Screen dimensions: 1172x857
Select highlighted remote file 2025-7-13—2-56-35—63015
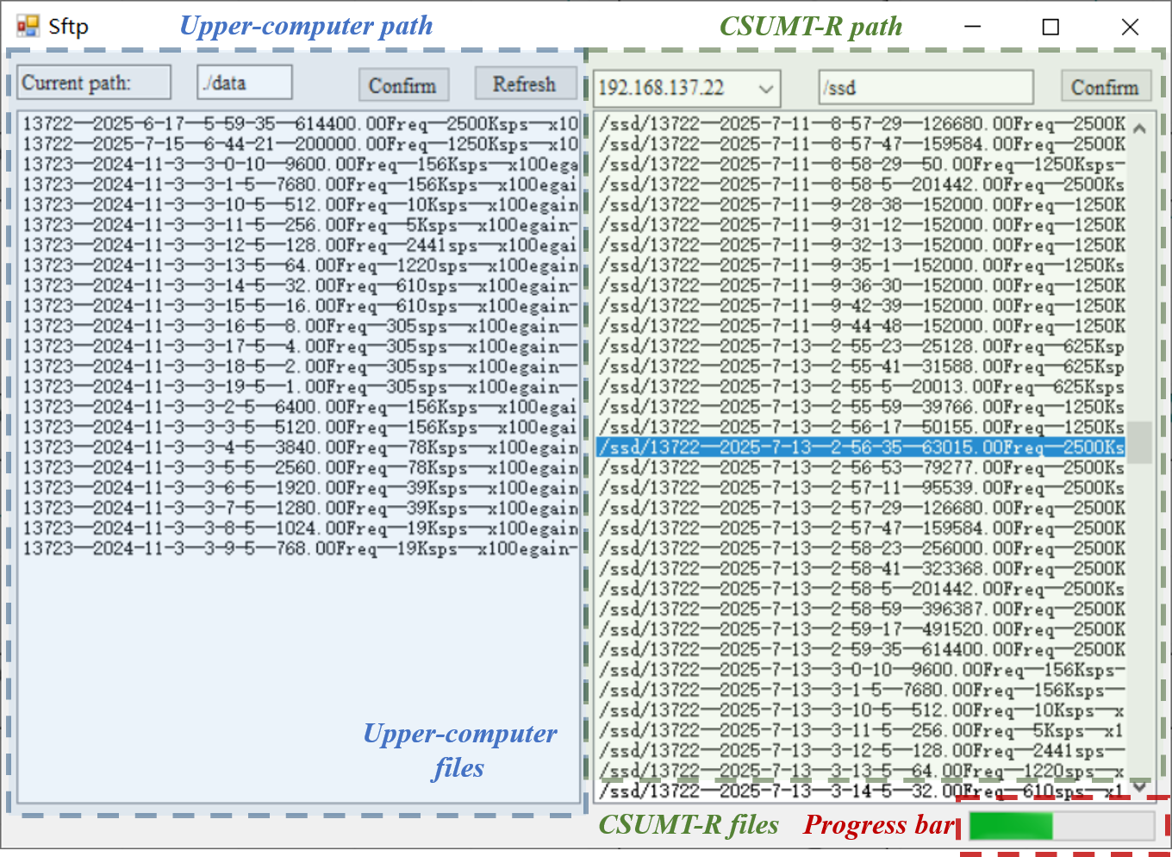pyautogui.click(x=860, y=447)
